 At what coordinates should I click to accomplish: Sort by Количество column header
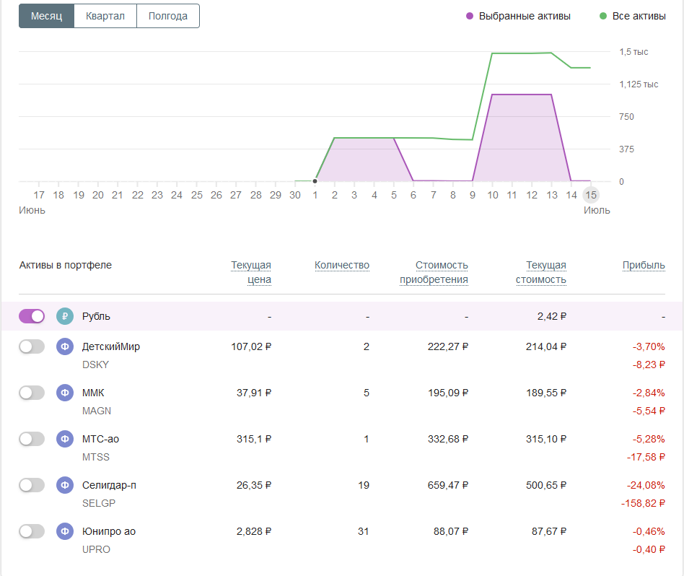[x=342, y=266]
